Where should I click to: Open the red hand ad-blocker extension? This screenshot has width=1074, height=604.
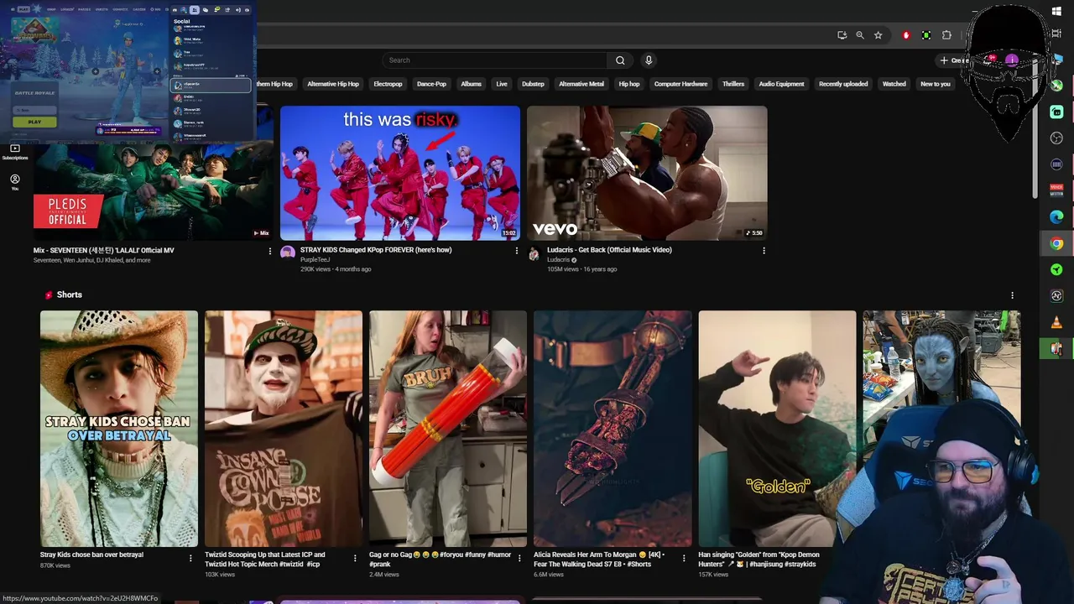coord(905,35)
